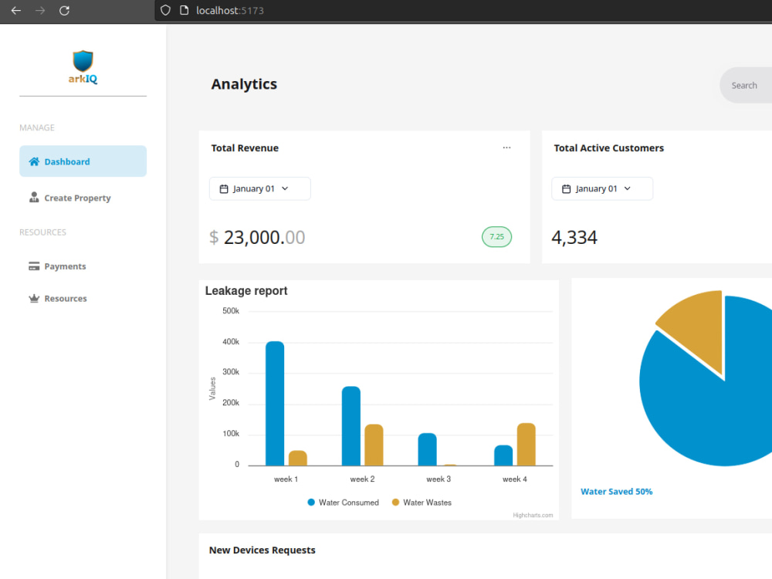Click the week 4 blue Water Consumed bar
Screen dimensions: 772x579
[503, 455]
